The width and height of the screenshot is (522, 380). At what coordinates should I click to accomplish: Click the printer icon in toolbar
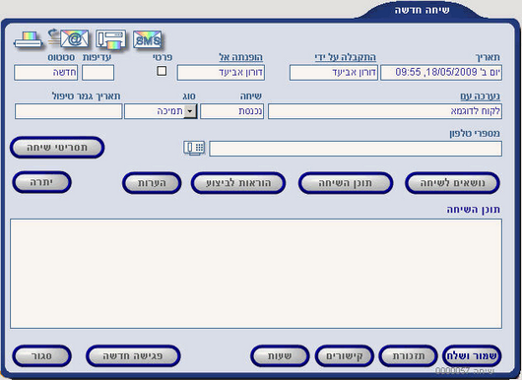click(28, 40)
